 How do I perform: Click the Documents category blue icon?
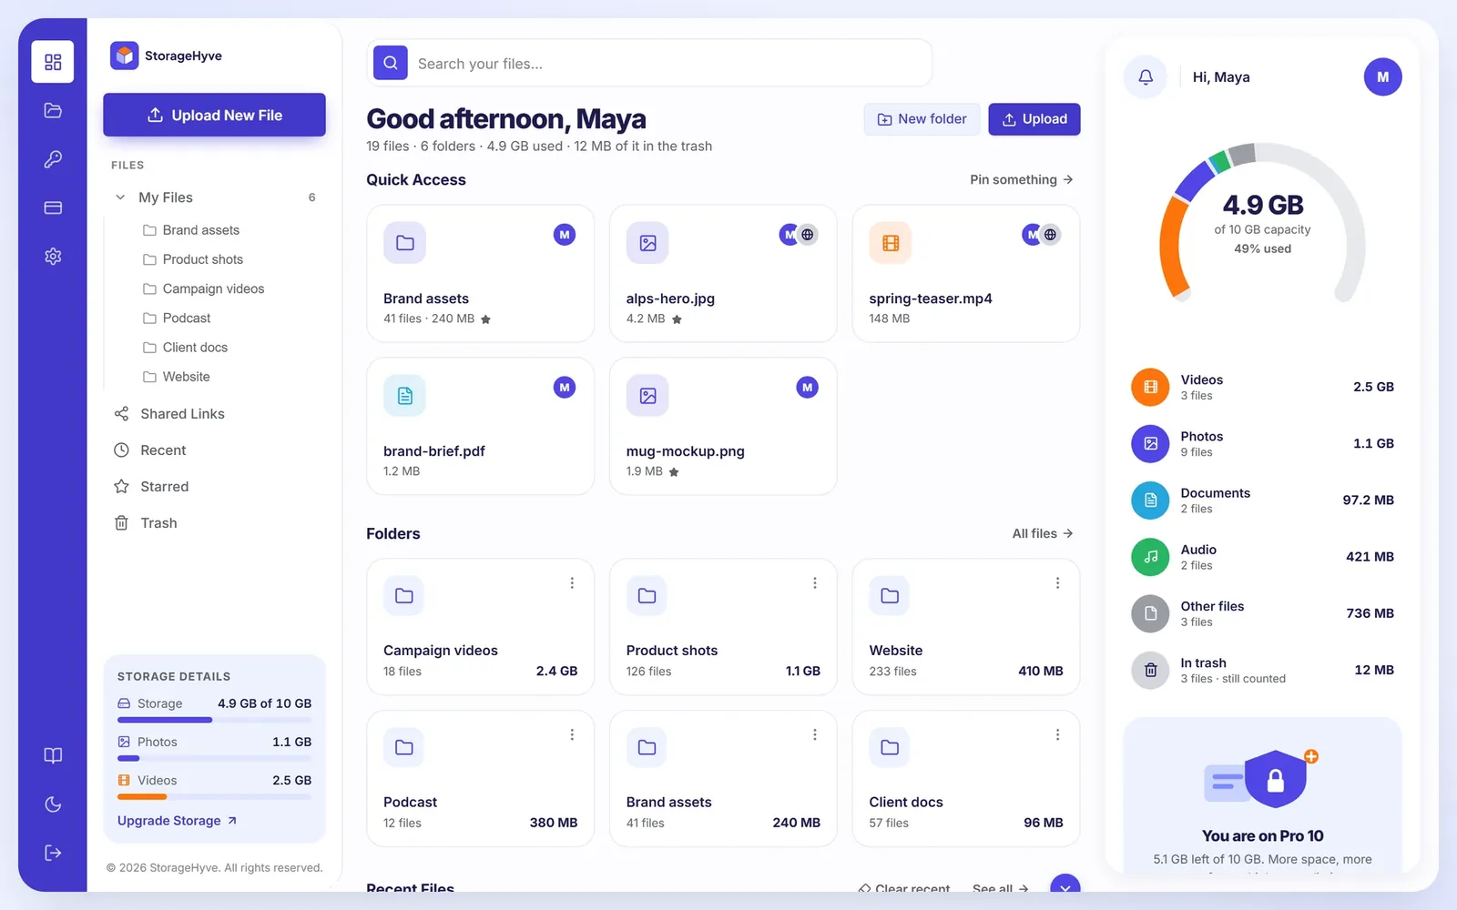pos(1150,500)
